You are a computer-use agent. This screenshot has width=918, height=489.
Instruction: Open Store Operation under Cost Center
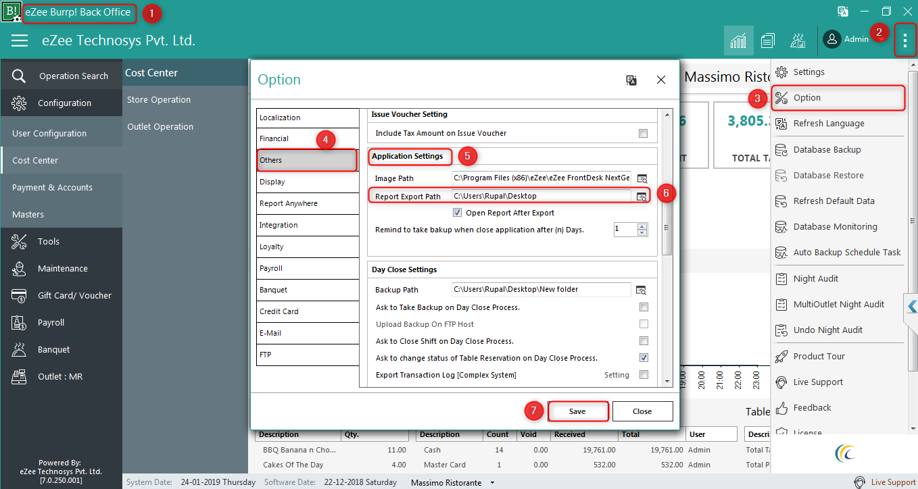point(159,100)
